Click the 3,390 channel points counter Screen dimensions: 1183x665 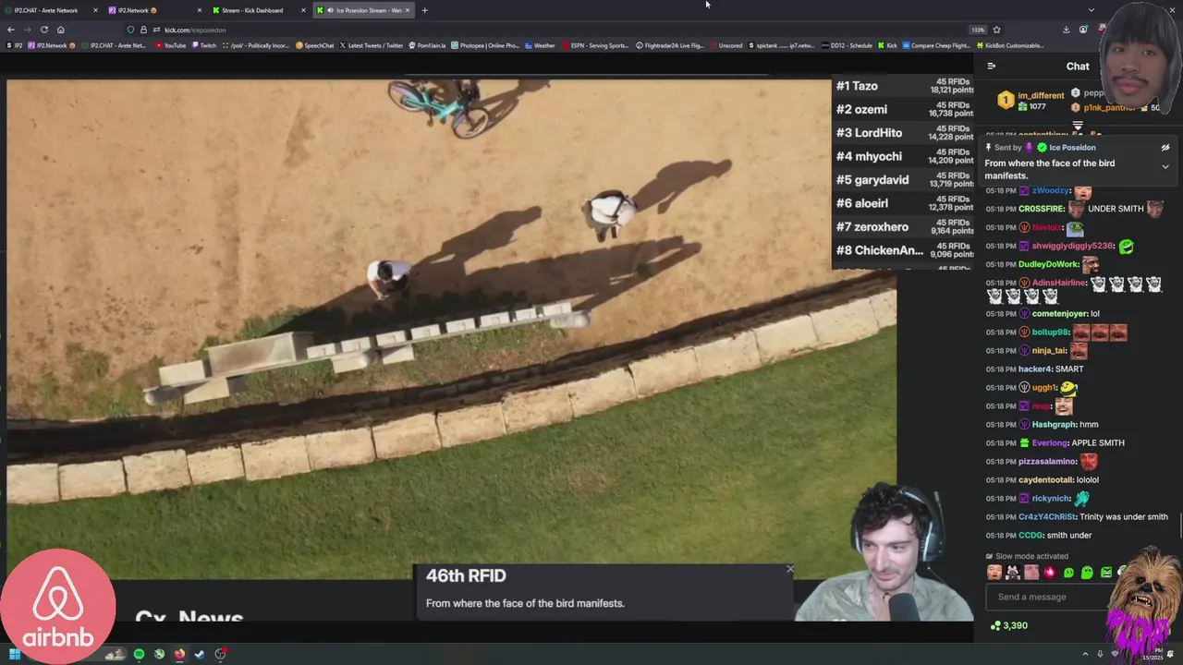pyautogui.click(x=1009, y=625)
